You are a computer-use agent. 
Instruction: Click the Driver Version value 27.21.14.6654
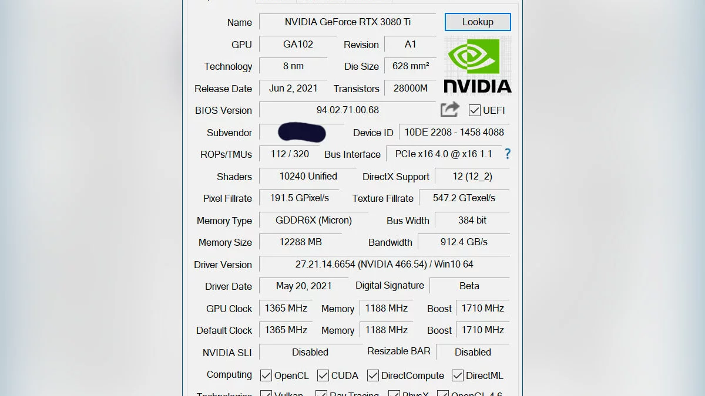pos(384,265)
